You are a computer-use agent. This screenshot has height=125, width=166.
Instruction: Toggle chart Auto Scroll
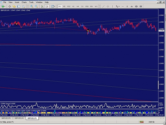coord(42,6)
